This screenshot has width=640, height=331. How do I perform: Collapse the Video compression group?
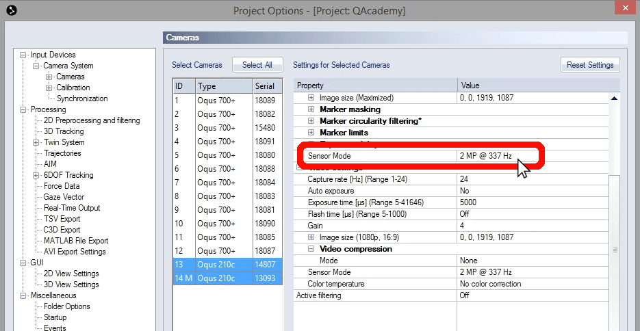click(311, 249)
